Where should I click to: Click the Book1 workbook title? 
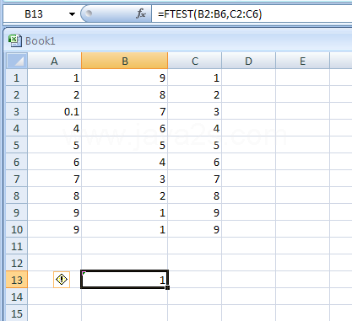tap(41, 41)
